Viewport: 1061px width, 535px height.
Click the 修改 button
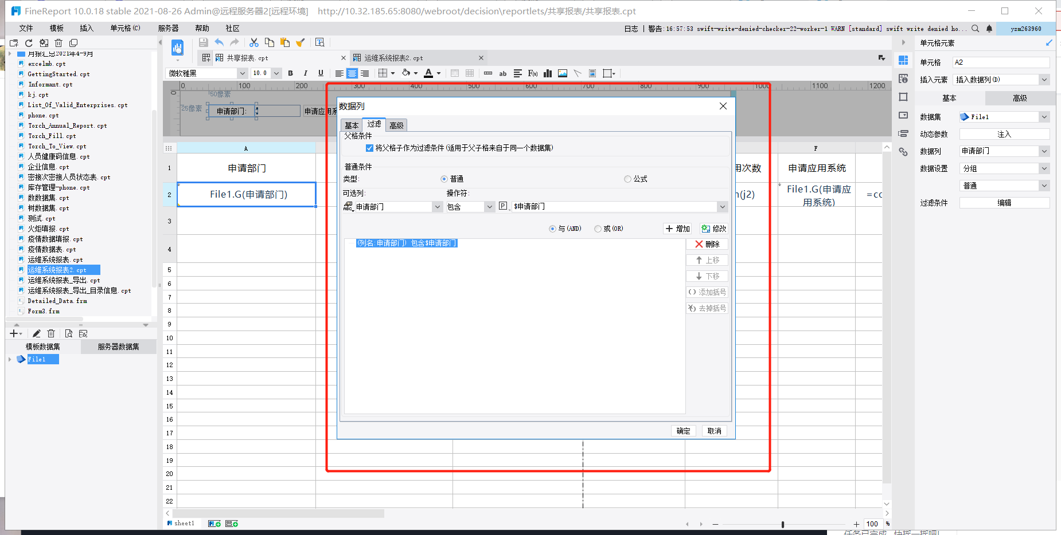[x=713, y=229]
